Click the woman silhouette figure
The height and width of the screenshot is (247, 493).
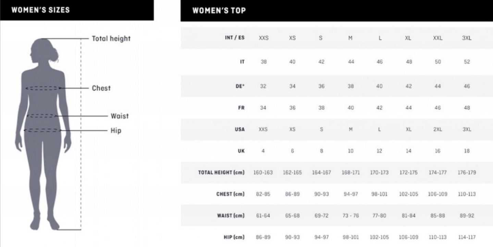coord(43,134)
